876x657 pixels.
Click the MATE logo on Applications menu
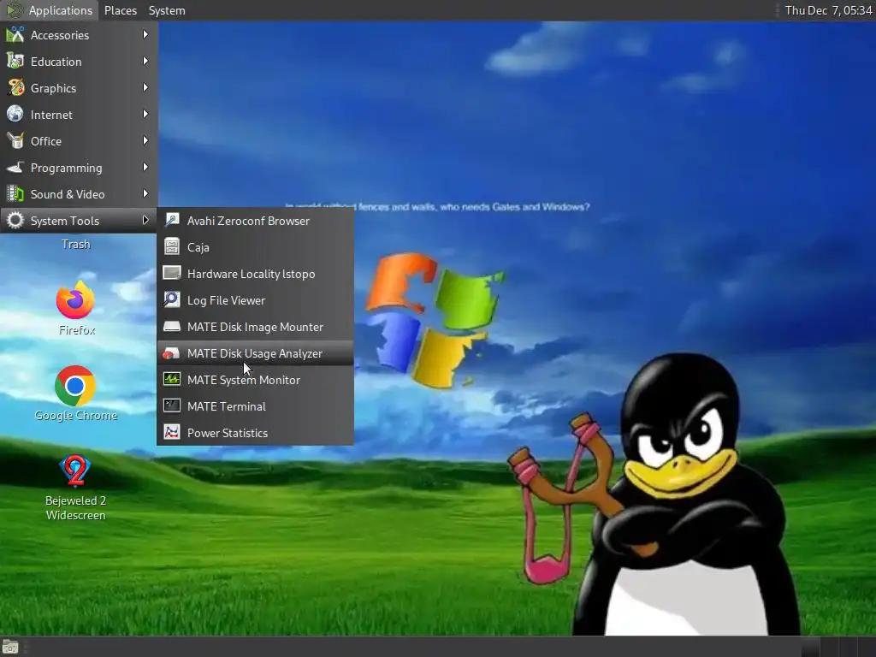15,10
